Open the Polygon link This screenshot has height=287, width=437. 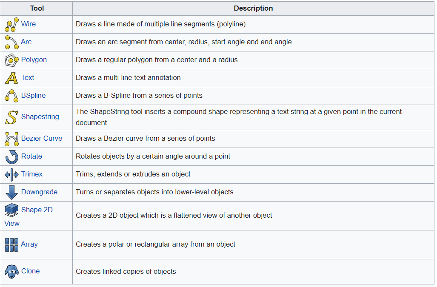click(34, 60)
